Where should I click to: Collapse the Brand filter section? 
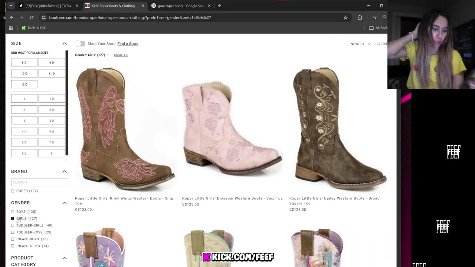[64, 172]
